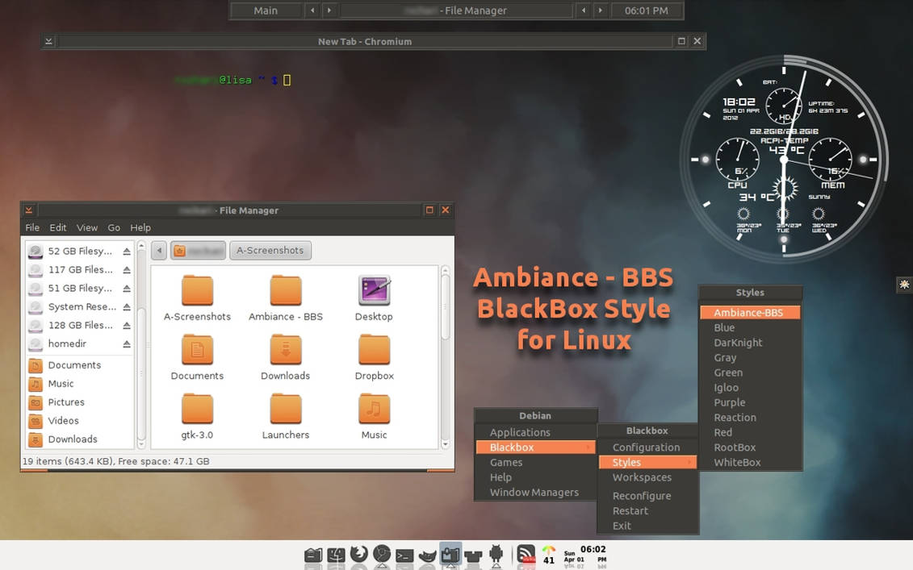Click the A-Screenshots breadcrumb button

pyautogui.click(x=270, y=250)
